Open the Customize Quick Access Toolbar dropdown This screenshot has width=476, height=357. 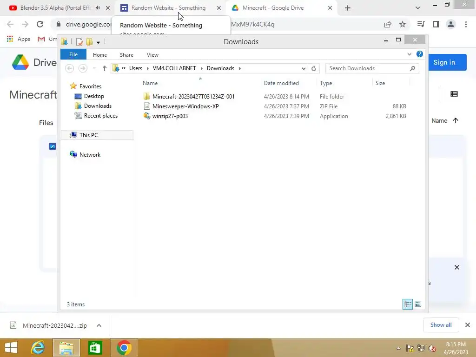99,42
